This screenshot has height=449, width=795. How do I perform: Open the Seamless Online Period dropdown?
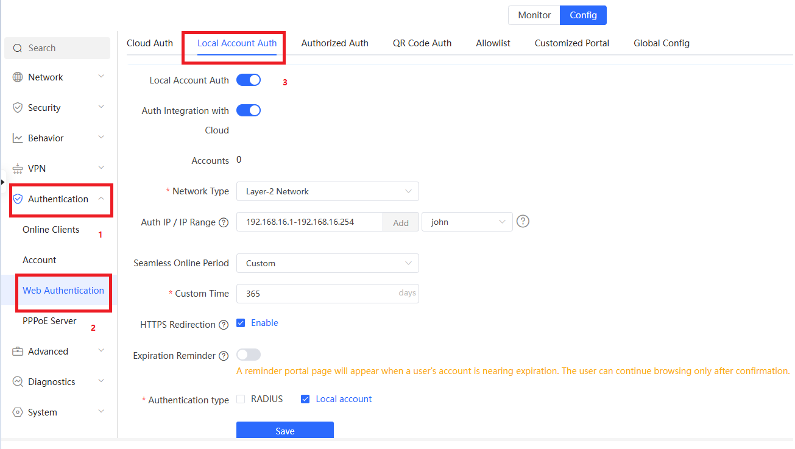(x=327, y=263)
